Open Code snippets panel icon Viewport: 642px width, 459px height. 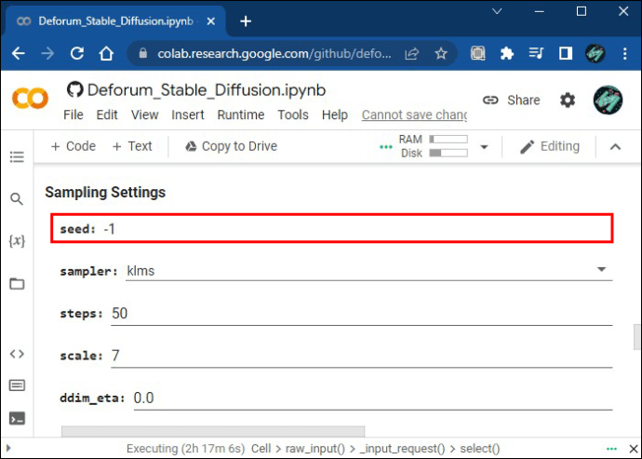pyautogui.click(x=17, y=354)
